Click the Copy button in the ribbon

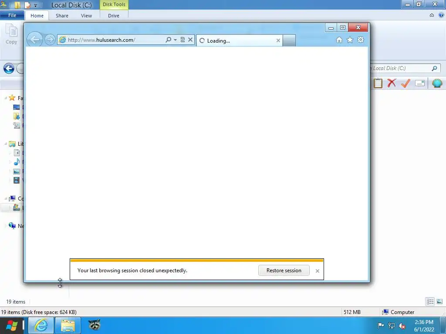[x=11, y=34]
